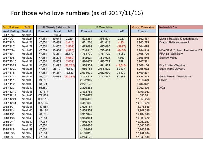
Task: Select the date cell 2017/8/27
Action: click(x=9, y=35)
